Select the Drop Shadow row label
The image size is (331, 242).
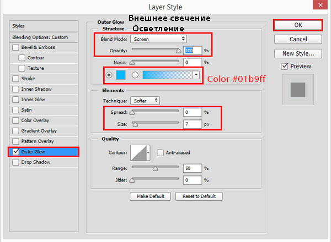(x=36, y=162)
